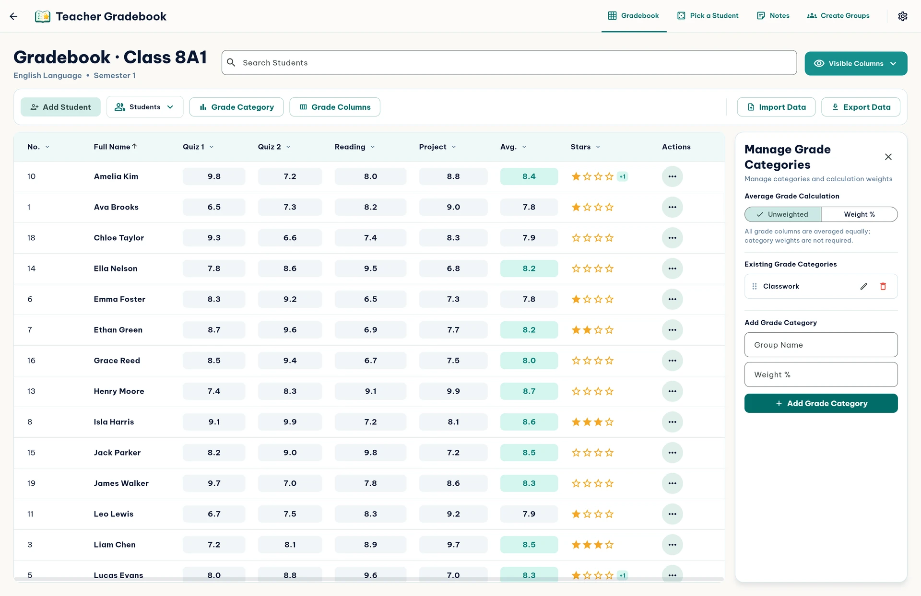
Task: Open the actions menu for Ava Brooks
Action: pos(673,207)
